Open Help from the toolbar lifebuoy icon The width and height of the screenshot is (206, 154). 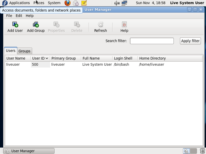tap(124, 24)
